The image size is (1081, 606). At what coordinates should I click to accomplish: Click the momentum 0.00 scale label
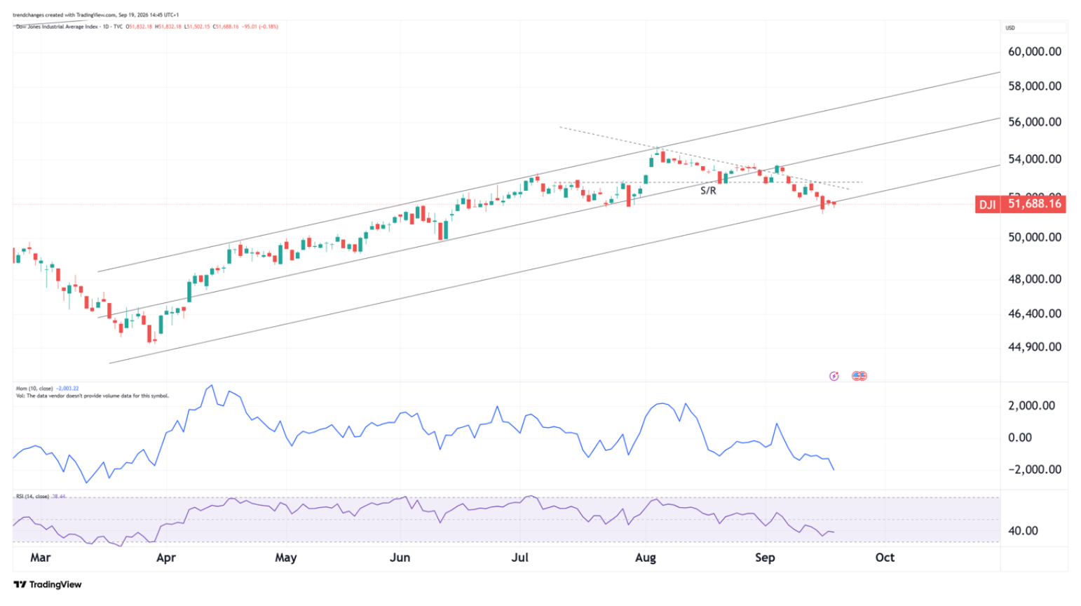[1019, 437]
